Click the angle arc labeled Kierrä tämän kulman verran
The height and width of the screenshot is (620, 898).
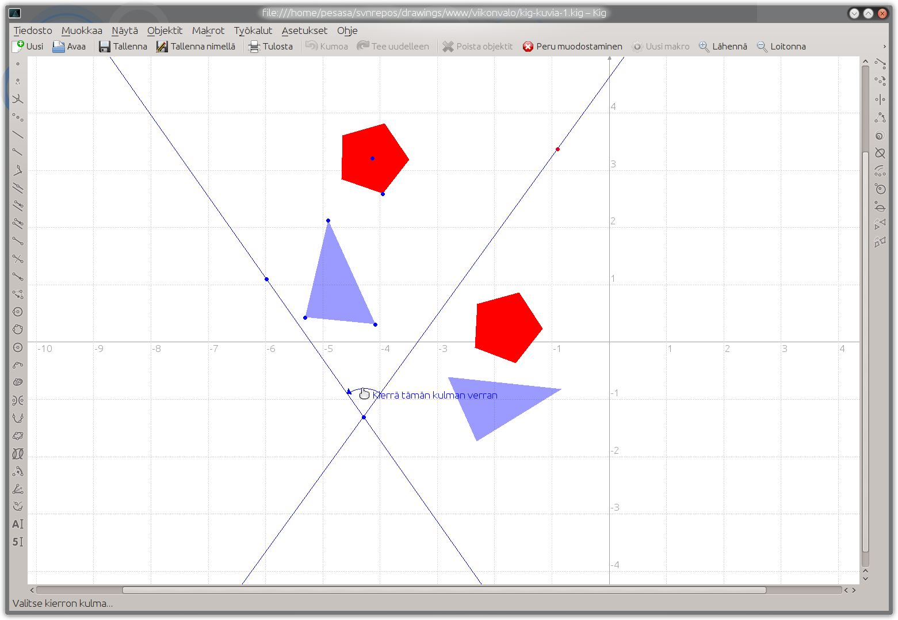click(x=365, y=391)
